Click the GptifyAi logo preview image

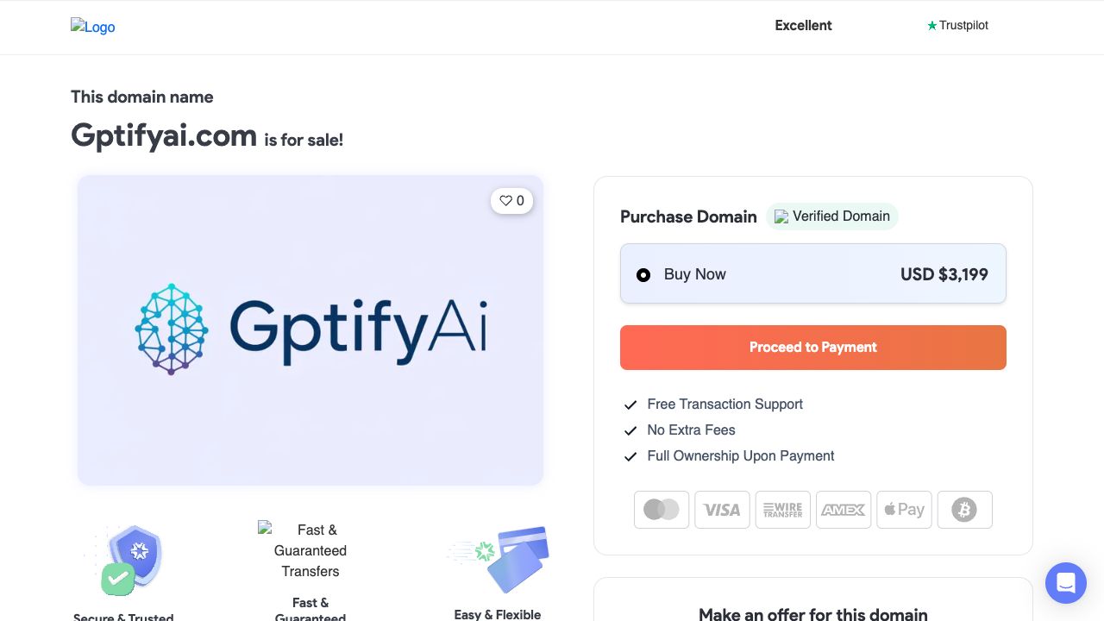click(310, 329)
